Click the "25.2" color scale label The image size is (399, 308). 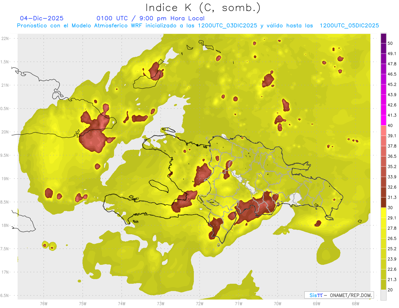[392, 249]
